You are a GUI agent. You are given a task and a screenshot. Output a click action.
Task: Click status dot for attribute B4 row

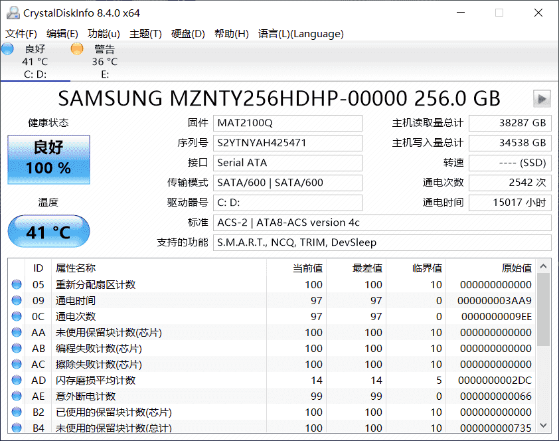17,428
